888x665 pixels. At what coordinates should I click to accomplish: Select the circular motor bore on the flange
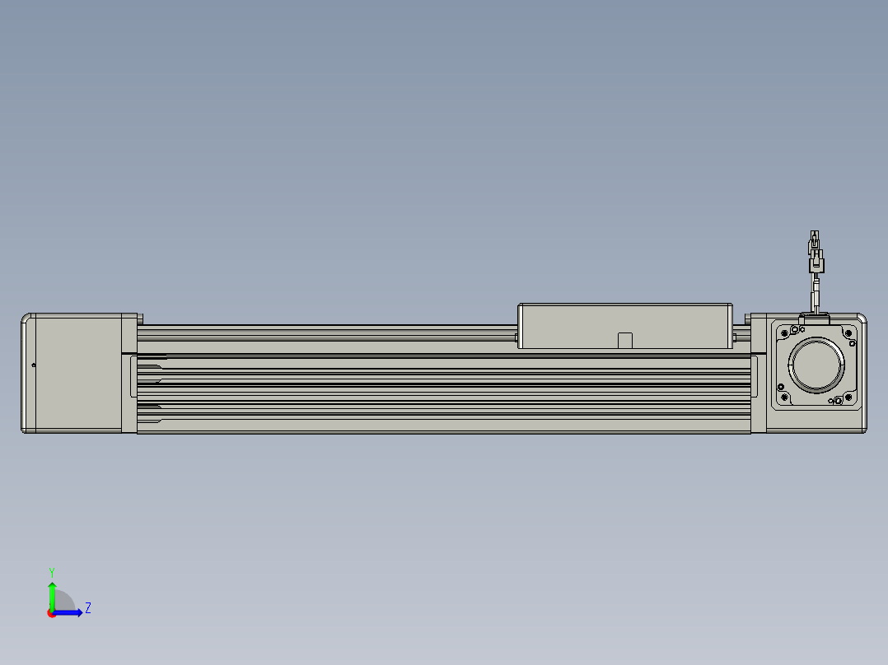click(816, 365)
